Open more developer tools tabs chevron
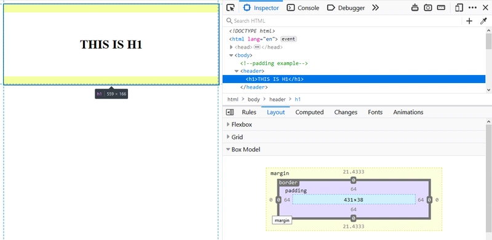492x240 pixels. click(x=376, y=8)
